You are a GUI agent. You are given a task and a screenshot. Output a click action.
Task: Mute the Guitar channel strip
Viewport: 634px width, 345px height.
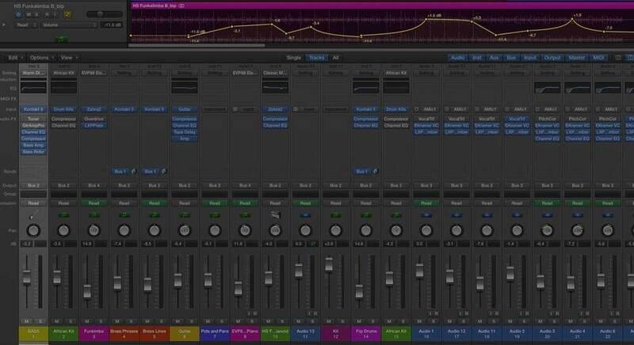click(x=178, y=321)
